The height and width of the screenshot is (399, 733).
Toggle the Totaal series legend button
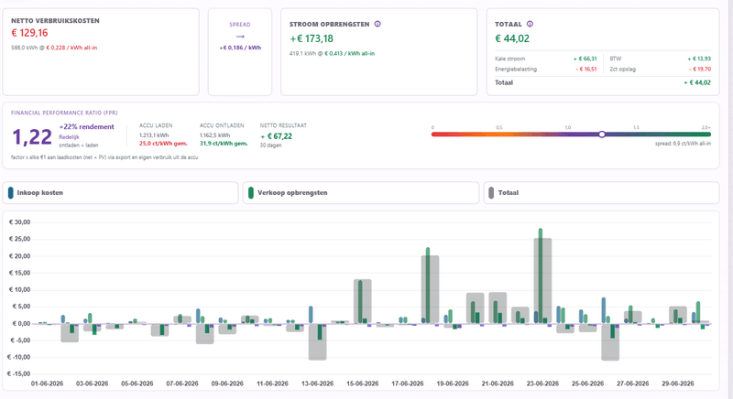pyautogui.click(x=602, y=193)
